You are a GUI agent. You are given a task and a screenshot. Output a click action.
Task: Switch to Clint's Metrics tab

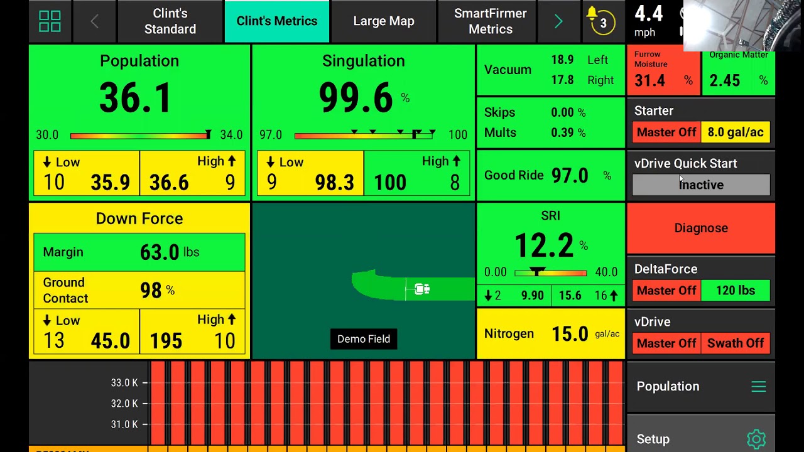[276, 21]
